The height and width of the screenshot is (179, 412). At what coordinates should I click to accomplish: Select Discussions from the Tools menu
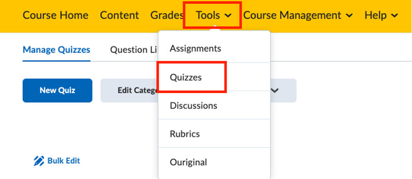pos(214,105)
